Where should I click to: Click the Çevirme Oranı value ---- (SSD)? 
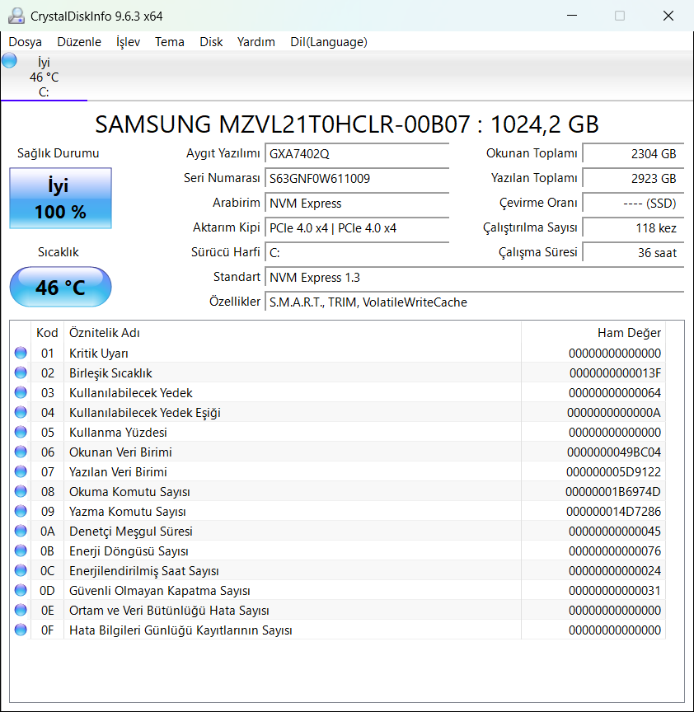click(633, 203)
